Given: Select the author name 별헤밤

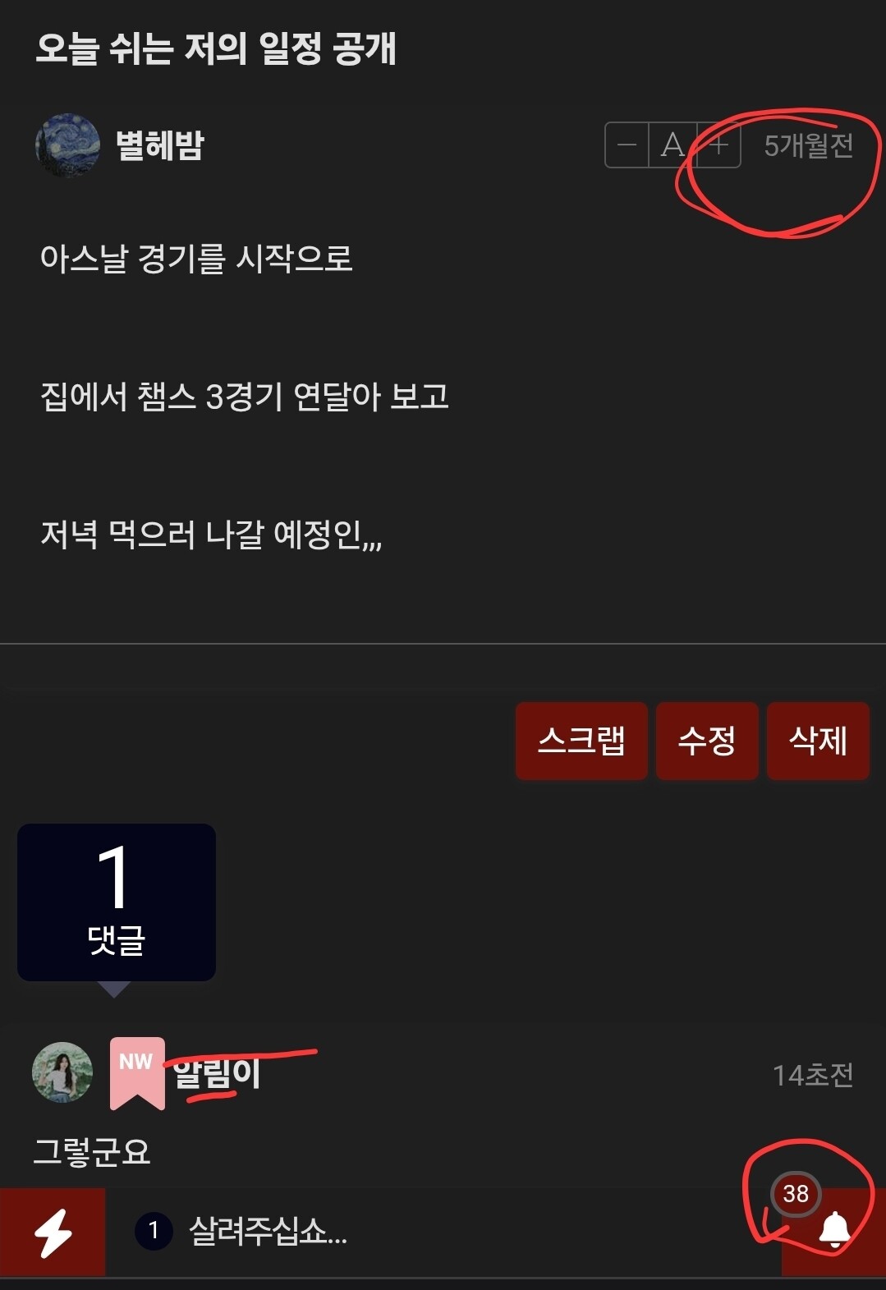Looking at the screenshot, I should (x=160, y=145).
